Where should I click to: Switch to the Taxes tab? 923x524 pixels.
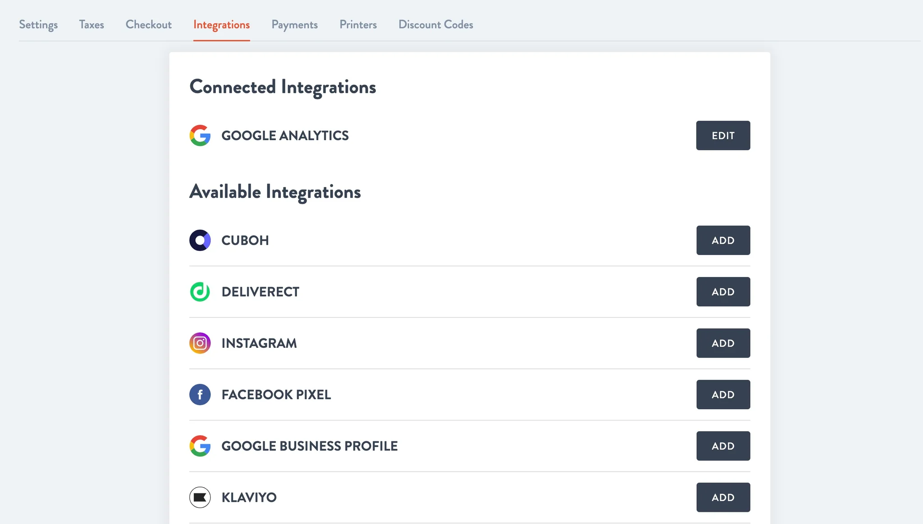91,24
